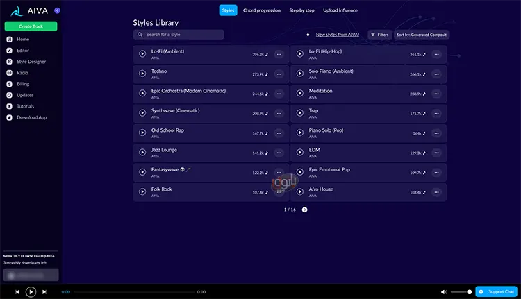
Task: Open the Sort by dropdown
Action: coord(422,34)
